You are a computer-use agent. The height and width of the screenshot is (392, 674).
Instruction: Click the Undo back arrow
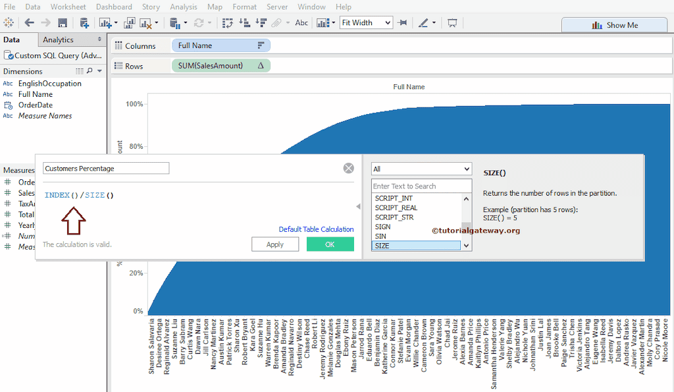(x=29, y=23)
